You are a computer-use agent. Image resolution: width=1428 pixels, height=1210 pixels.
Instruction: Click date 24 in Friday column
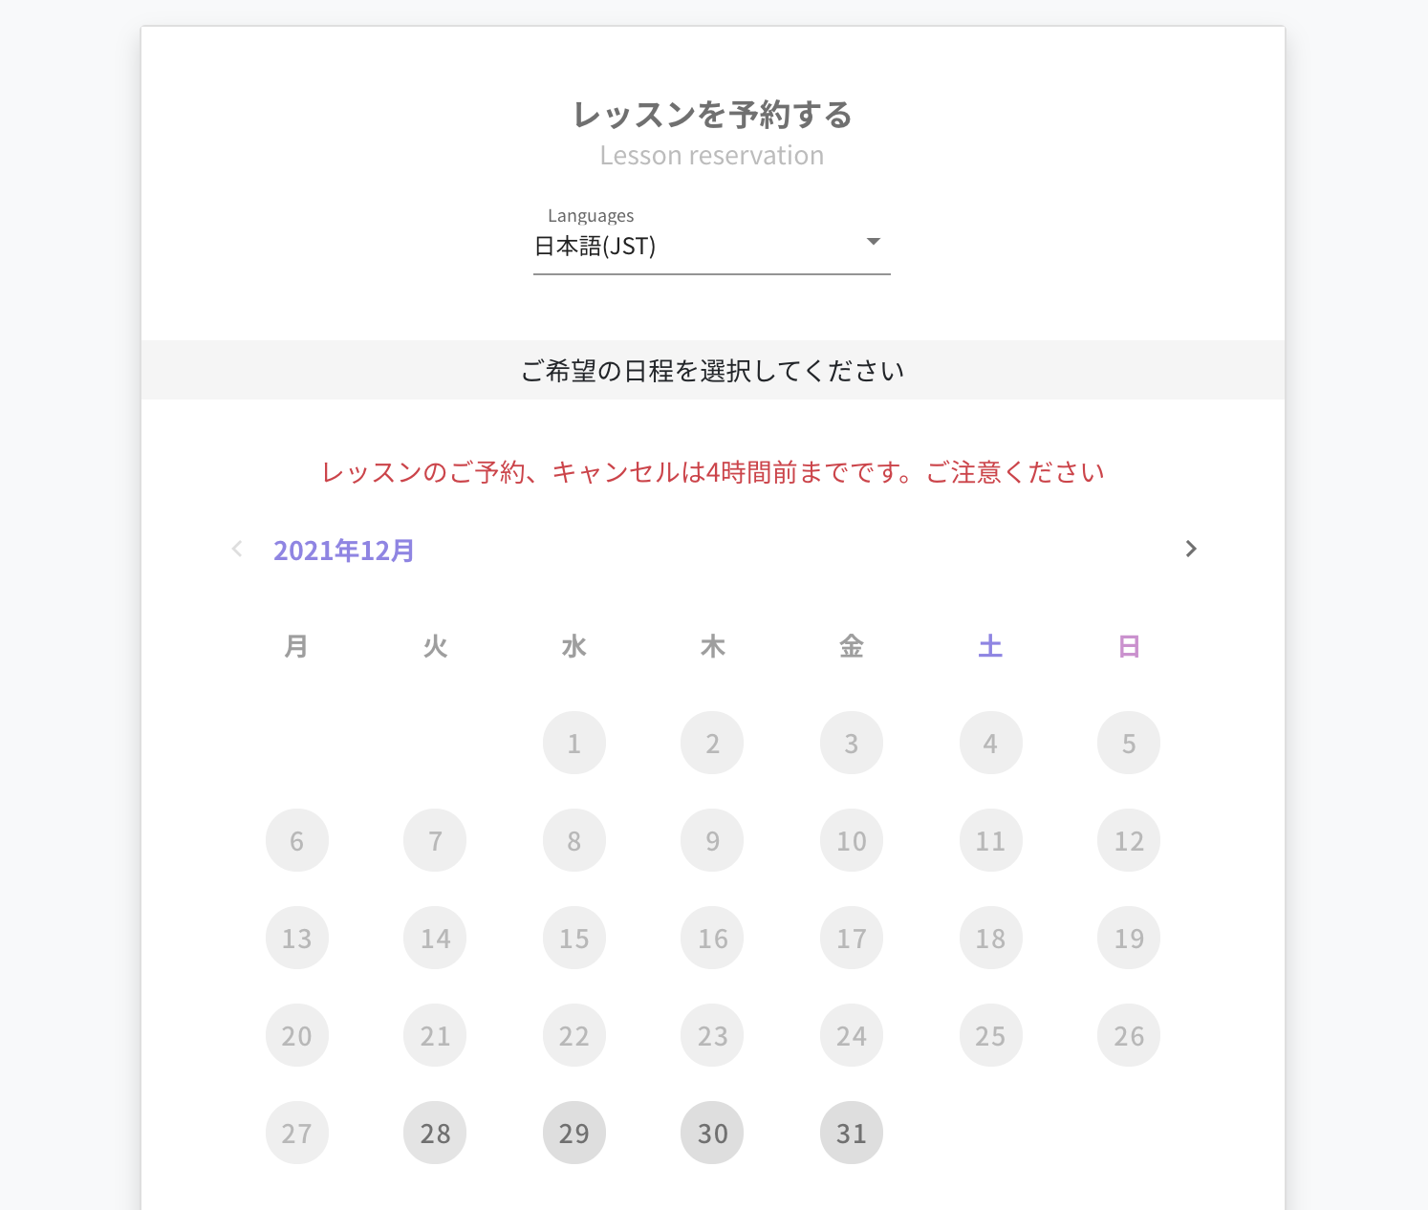tap(852, 1035)
